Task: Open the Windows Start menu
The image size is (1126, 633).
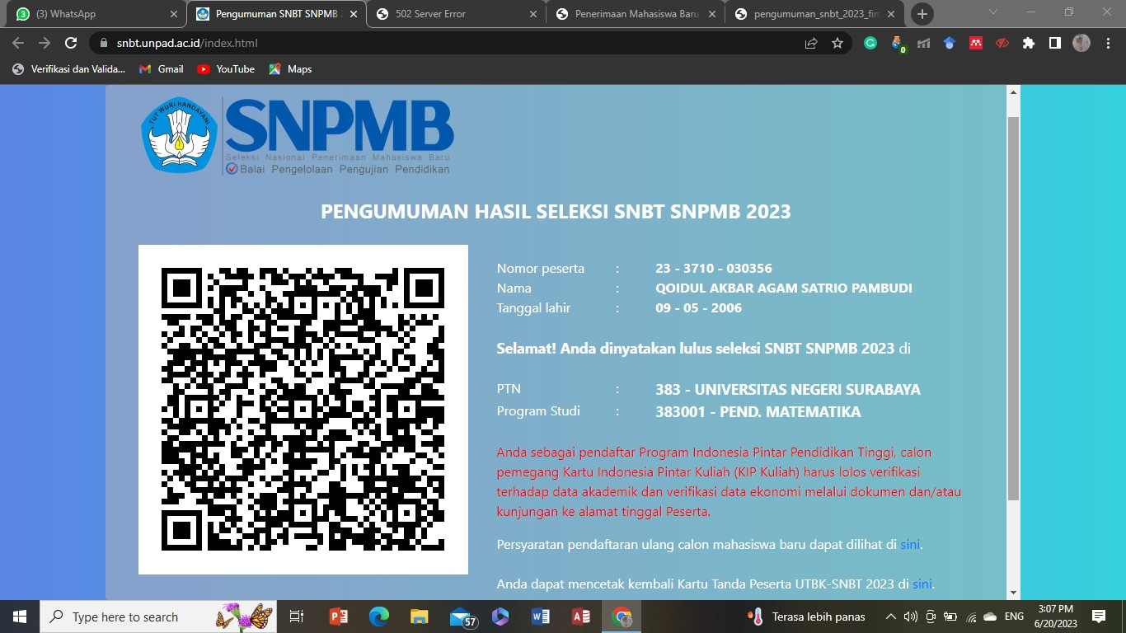Action: click(x=20, y=617)
